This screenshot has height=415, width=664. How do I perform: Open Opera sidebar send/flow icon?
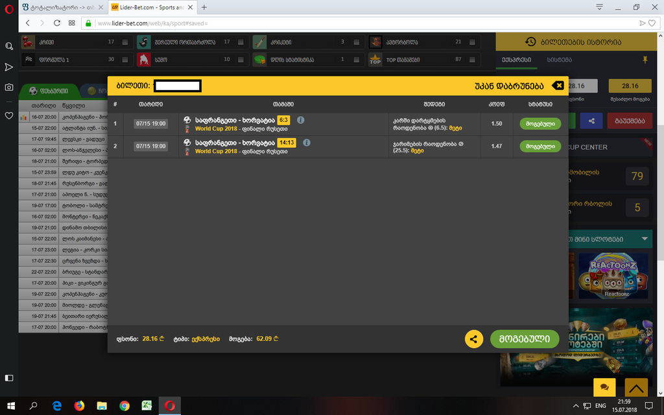[9, 67]
